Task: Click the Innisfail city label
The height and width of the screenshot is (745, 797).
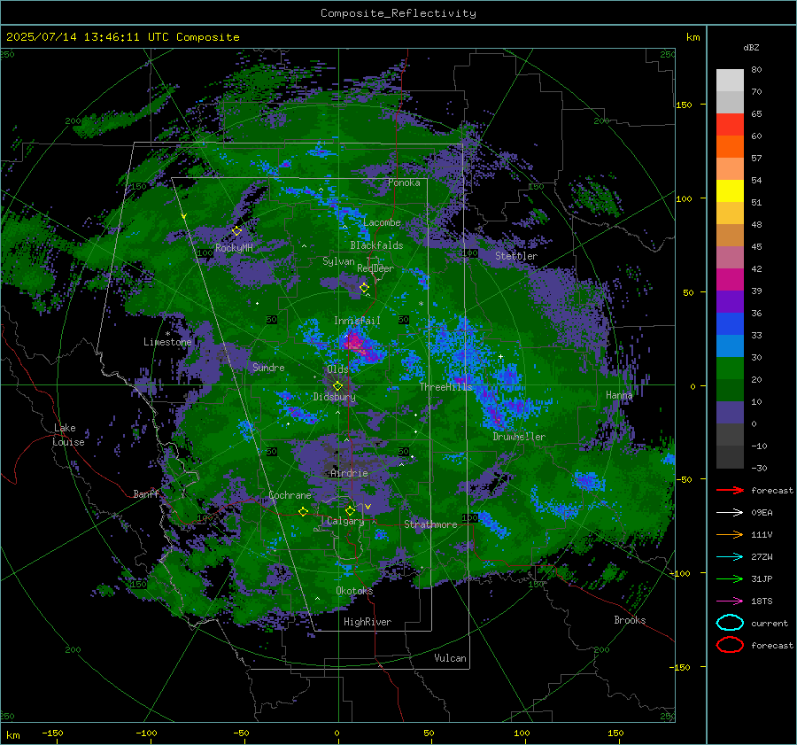Action: [x=357, y=321]
